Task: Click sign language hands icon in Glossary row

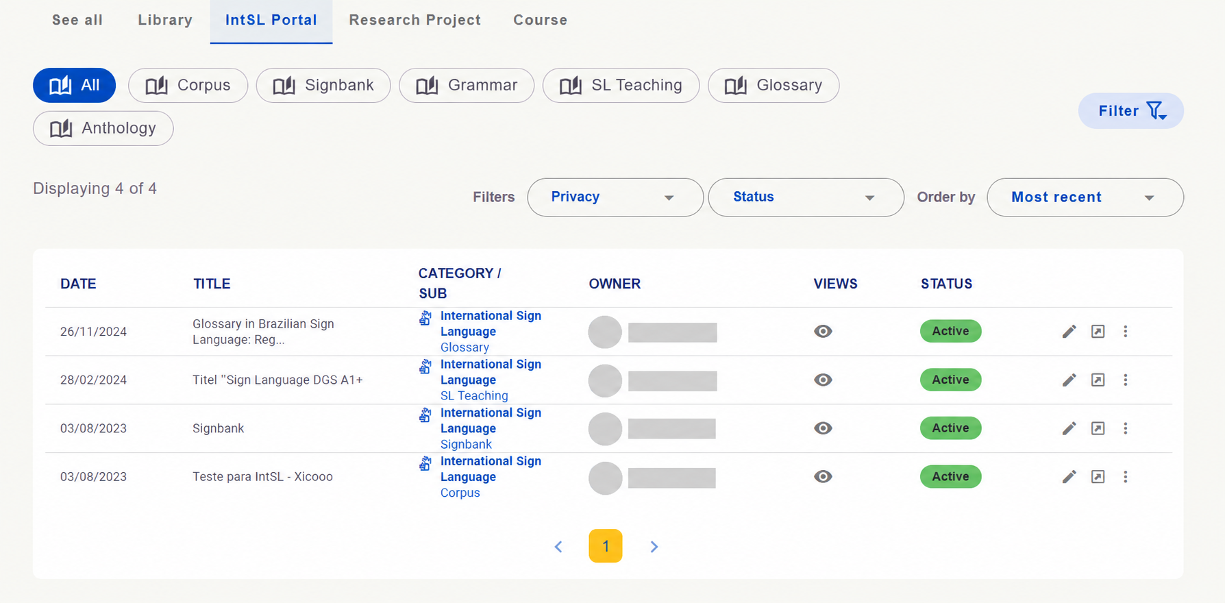Action: pos(425,318)
